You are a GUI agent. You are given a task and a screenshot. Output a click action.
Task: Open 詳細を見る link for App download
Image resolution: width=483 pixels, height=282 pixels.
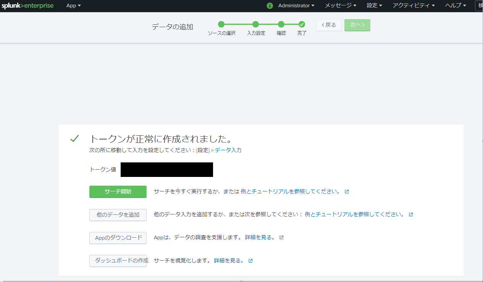pos(260,237)
